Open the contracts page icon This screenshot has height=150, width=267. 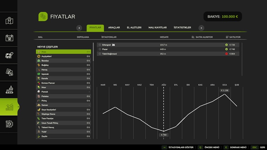coord(9,72)
